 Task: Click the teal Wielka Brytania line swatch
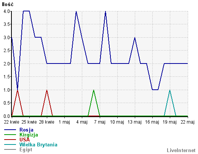tap(10, 144)
